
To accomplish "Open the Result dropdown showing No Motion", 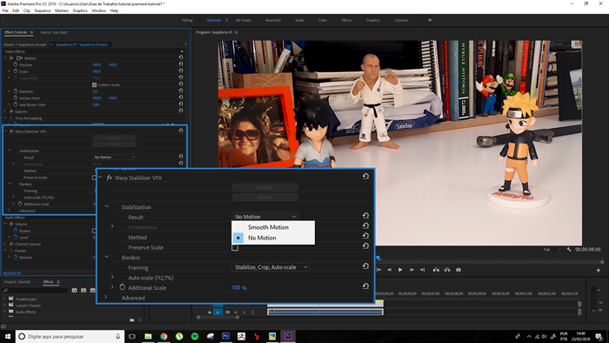I will tap(265, 217).
